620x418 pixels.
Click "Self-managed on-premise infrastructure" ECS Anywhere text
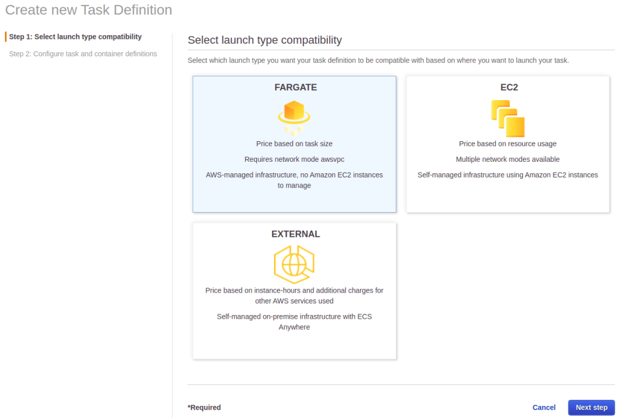point(294,322)
